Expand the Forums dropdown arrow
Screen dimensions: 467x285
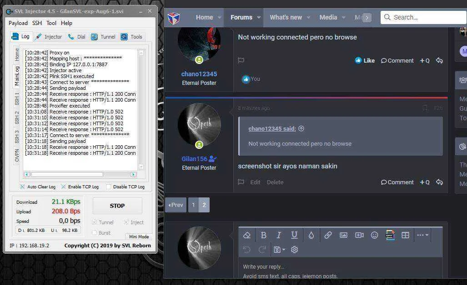(259, 18)
